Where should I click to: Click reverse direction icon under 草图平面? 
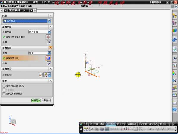pos(49,42)
